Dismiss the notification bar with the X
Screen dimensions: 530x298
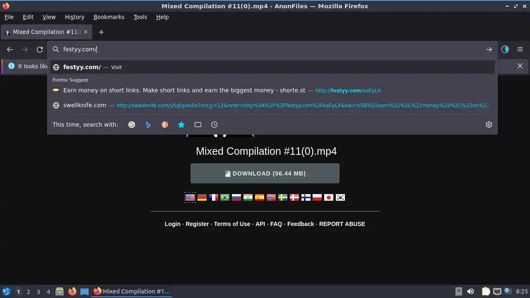[520, 66]
